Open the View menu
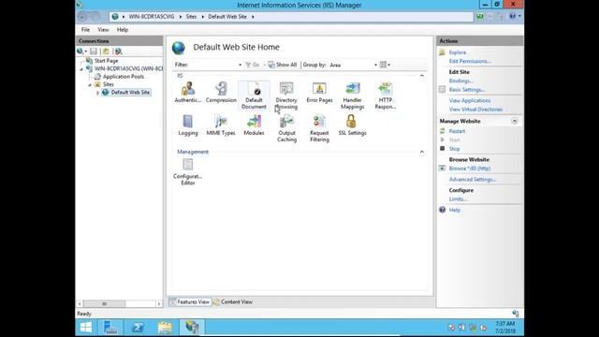 click(x=103, y=30)
